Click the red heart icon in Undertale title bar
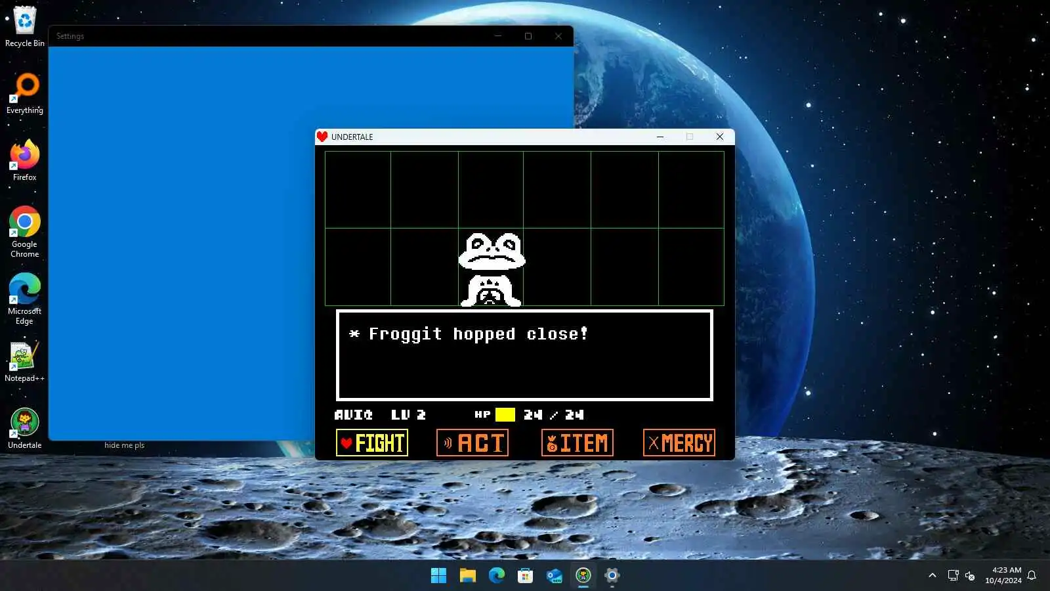The width and height of the screenshot is (1050, 591). click(x=322, y=137)
